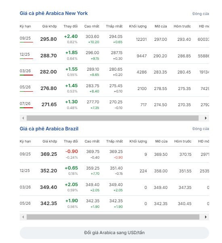
Task: Select New York 03/26 contract term
Action: [25, 71]
